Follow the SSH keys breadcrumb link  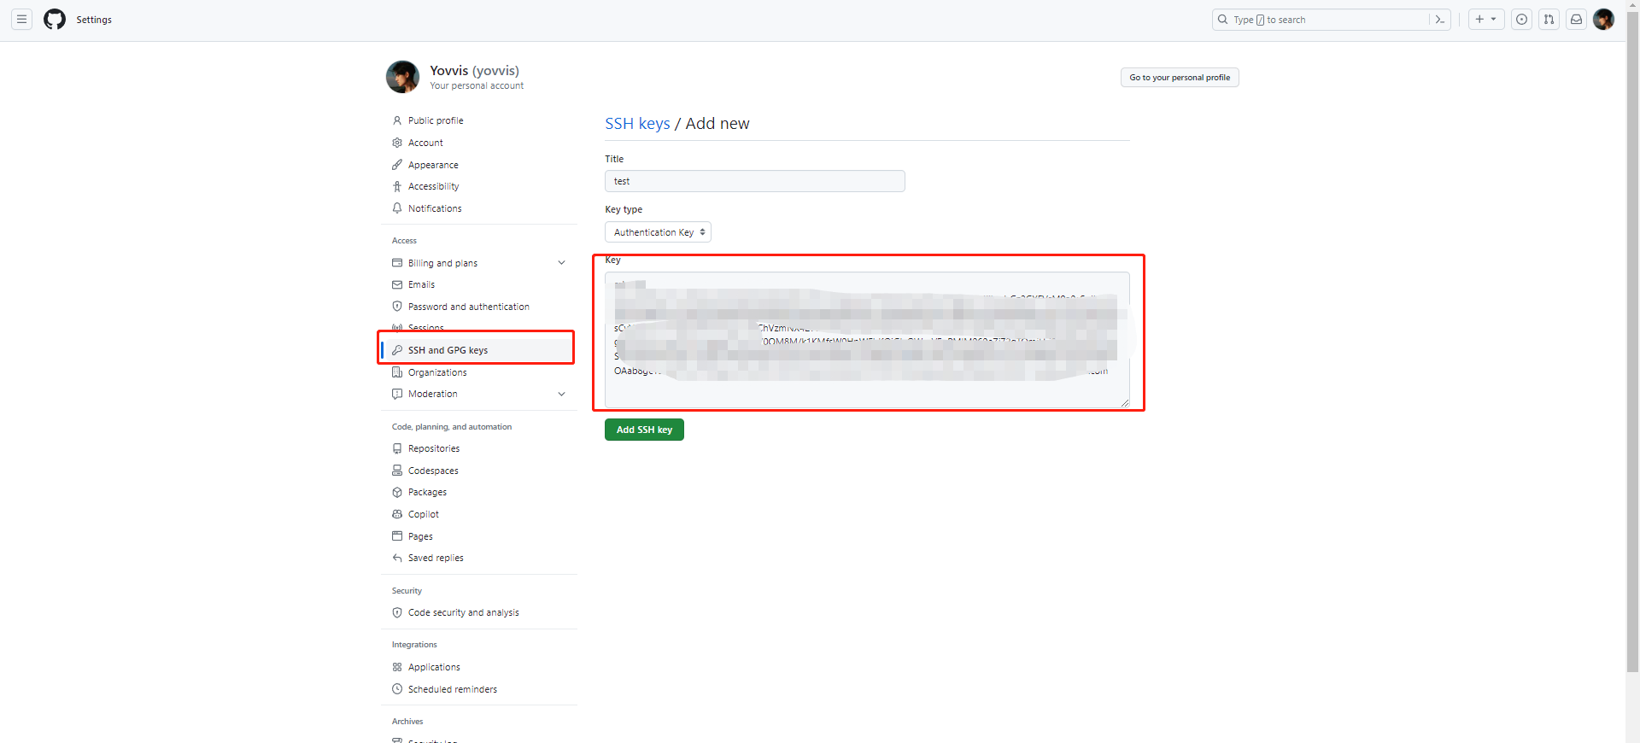pyautogui.click(x=637, y=124)
